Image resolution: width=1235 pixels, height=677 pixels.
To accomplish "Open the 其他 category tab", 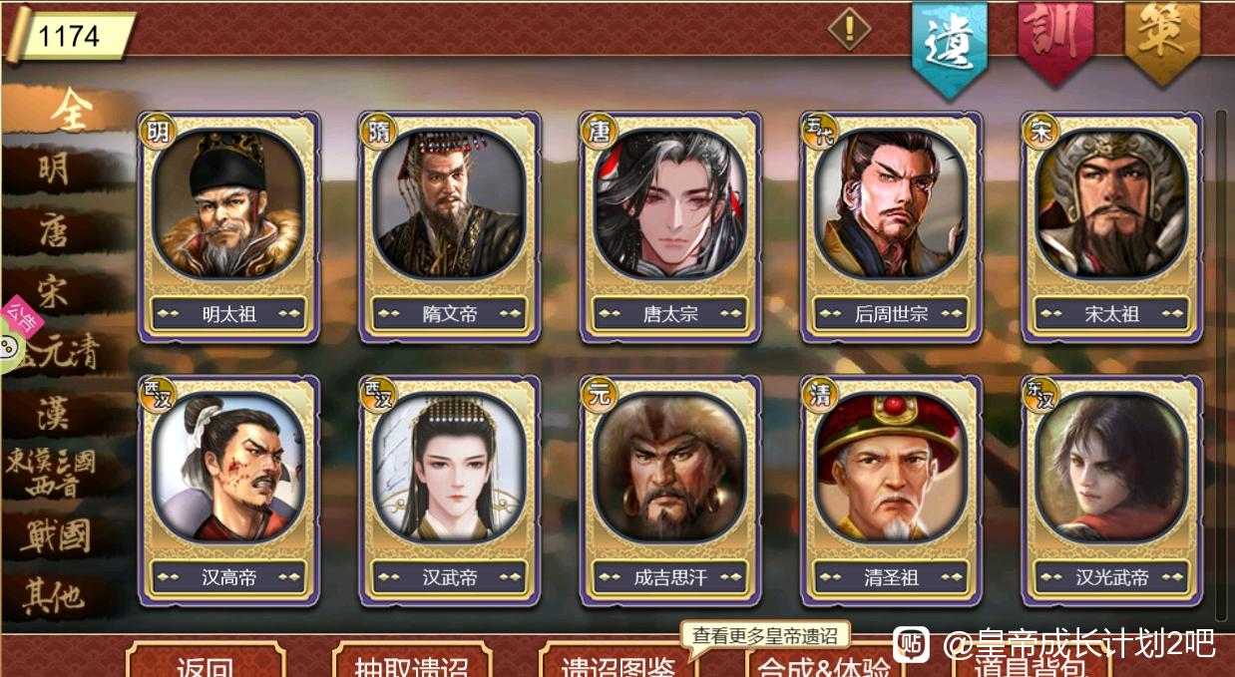I will click(x=55, y=596).
